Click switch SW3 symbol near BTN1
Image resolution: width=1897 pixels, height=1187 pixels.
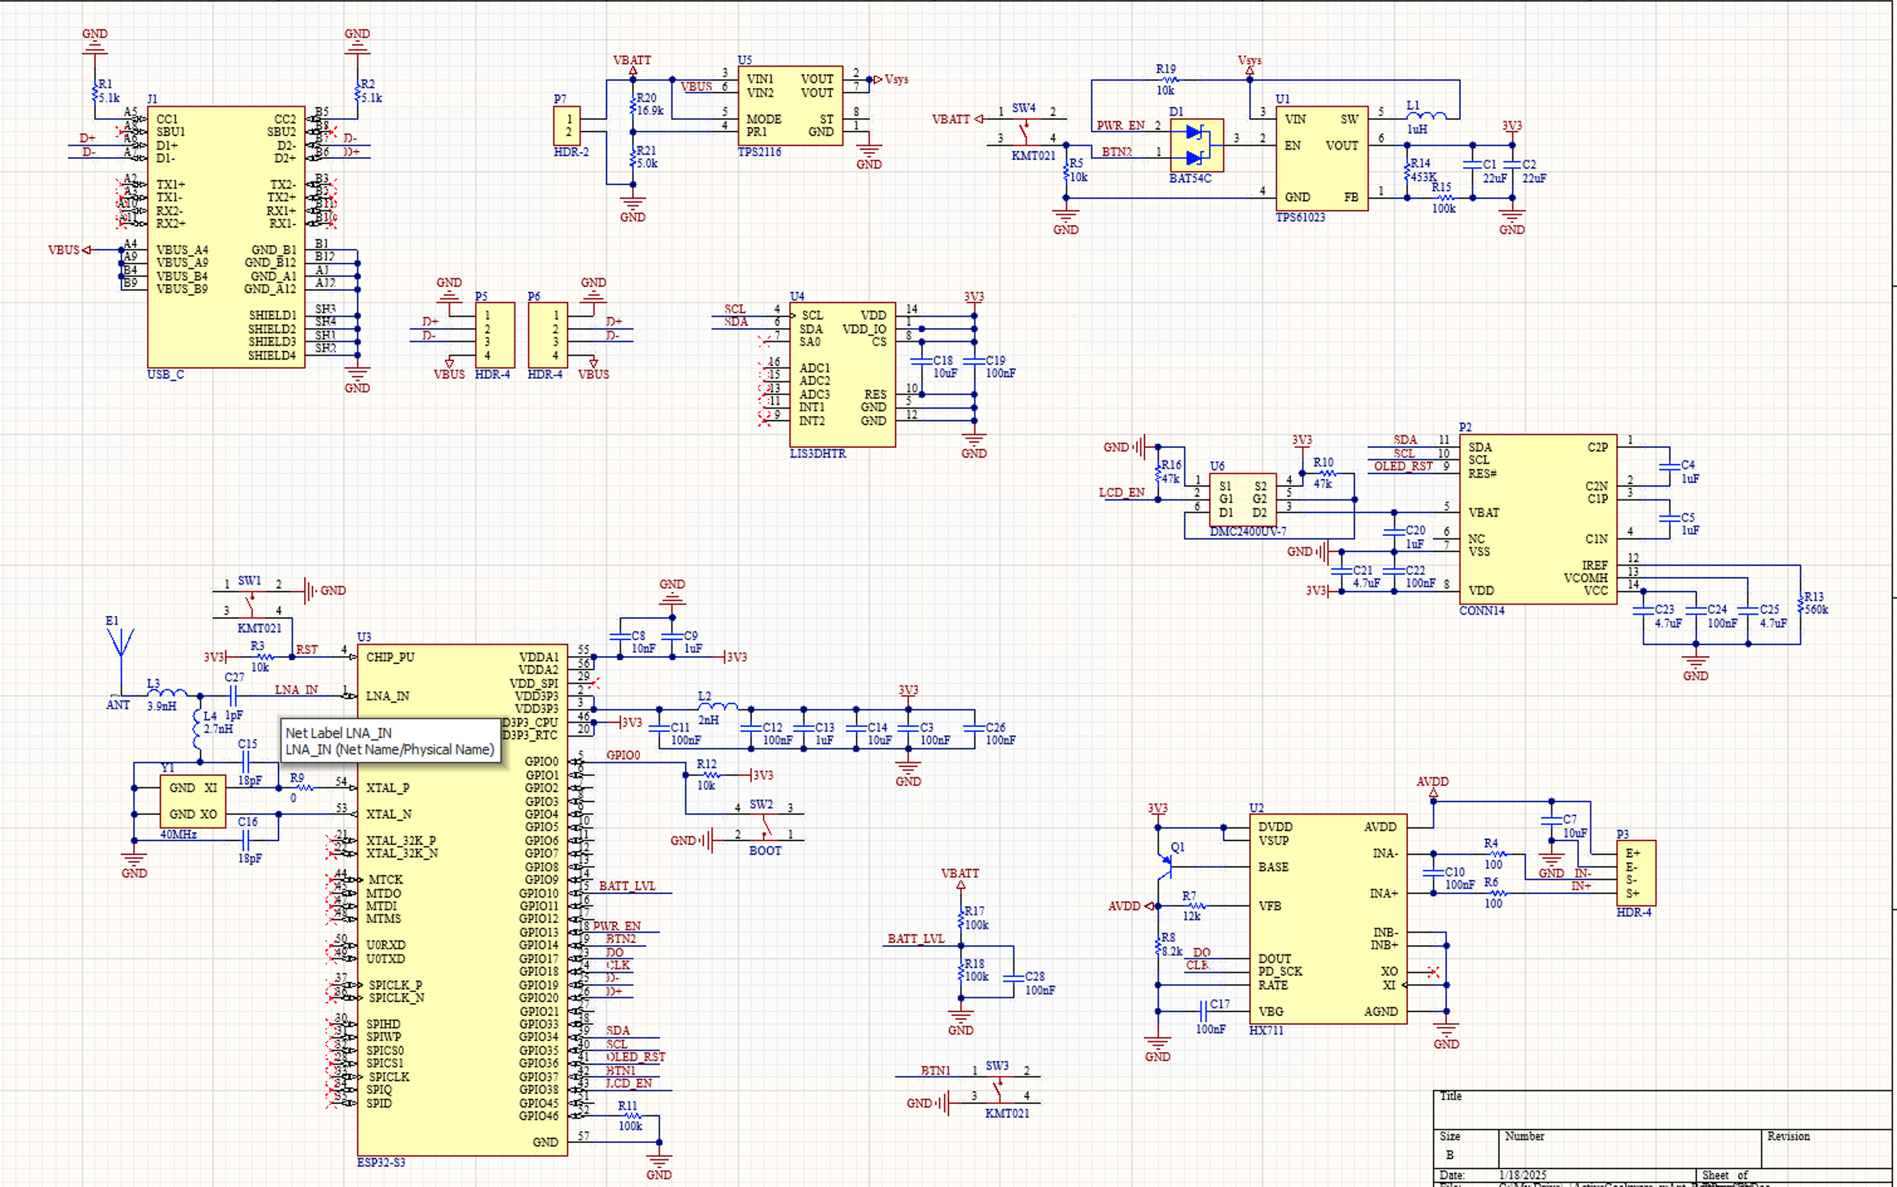[999, 1089]
